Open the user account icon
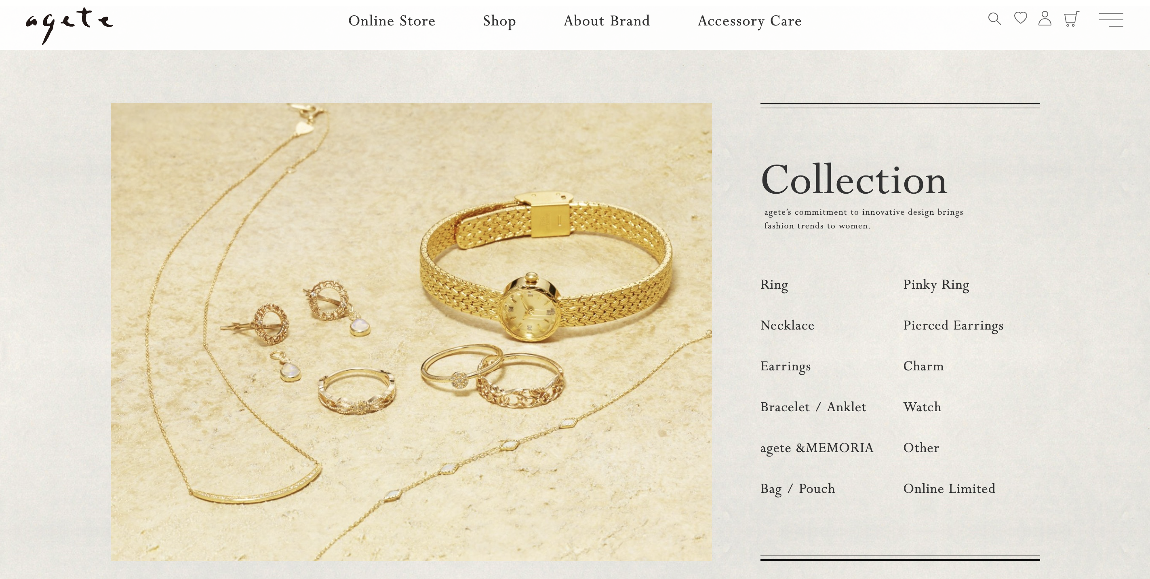The width and height of the screenshot is (1150, 579). pyautogui.click(x=1045, y=18)
